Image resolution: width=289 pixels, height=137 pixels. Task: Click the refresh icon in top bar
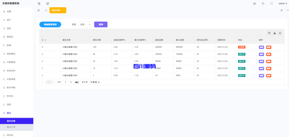(x=47, y=3)
